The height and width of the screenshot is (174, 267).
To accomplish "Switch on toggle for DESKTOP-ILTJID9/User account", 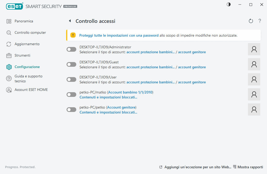I will (x=71, y=79).
